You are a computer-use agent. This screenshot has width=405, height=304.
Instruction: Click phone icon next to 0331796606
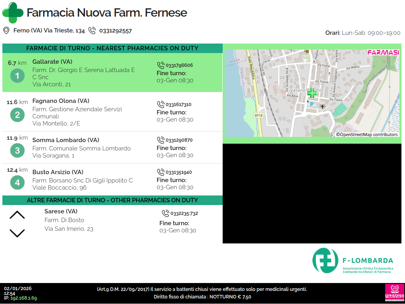[161, 65]
